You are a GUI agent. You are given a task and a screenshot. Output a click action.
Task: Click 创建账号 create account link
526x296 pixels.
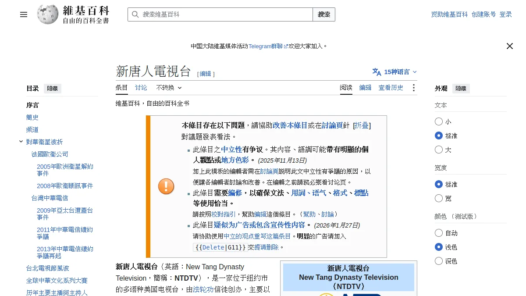click(x=483, y=14)
